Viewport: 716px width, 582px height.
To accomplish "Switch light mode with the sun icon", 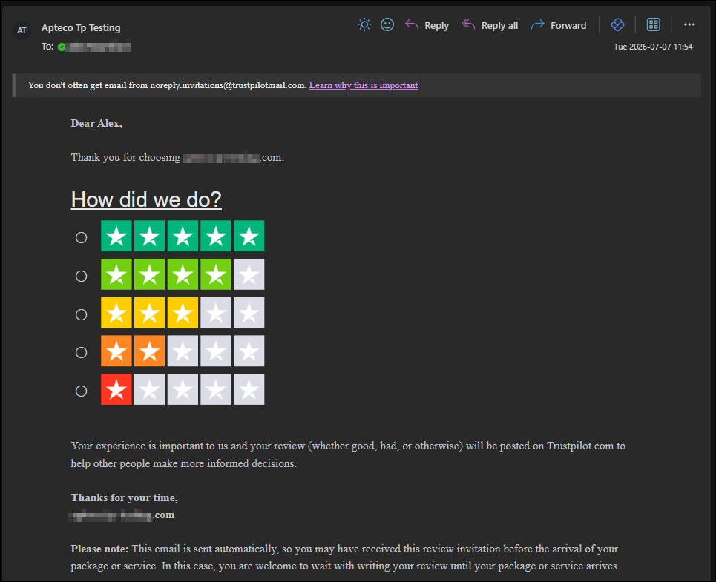I will [364, 24].
